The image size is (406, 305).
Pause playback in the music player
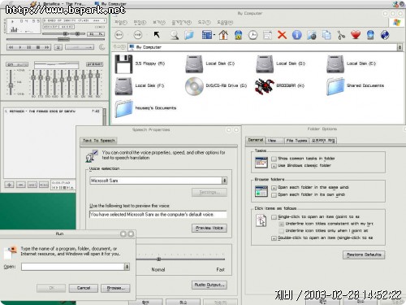click(x=29, y=47)
